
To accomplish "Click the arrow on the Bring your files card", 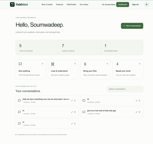I will tap(107, 64).
